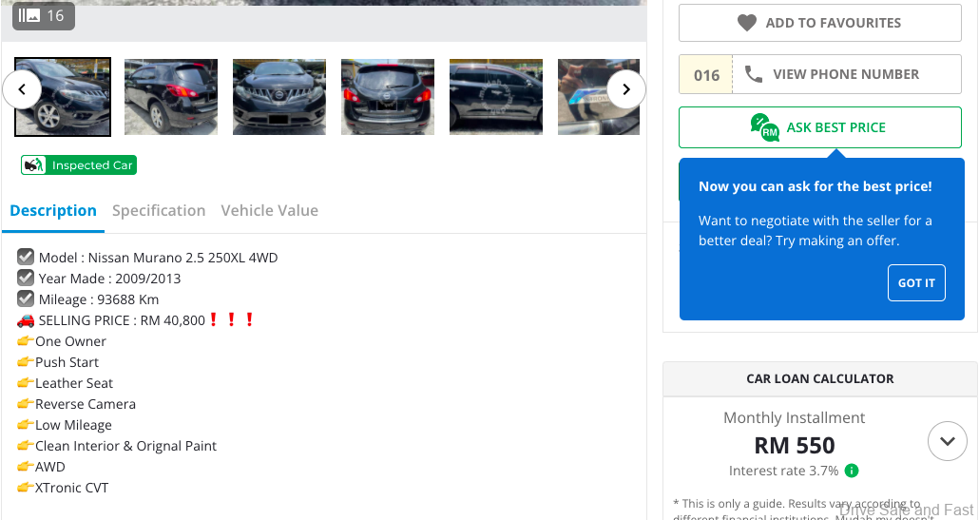
Task: Click the heart icon in Add to Favourites
Action: (x=747, y=23)
